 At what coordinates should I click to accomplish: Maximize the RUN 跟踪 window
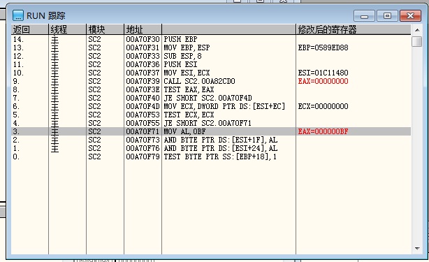387,16
